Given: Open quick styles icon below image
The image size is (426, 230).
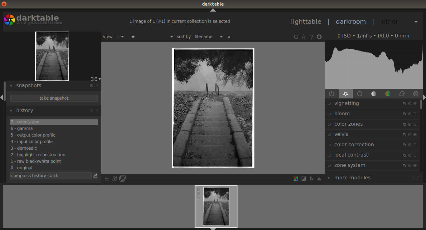Looking at the screenshot, I should [x=115, y=179].
